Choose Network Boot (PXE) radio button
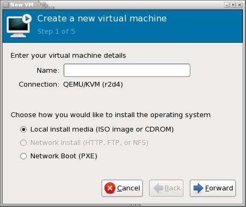Screen dimensions: 246x207 point(24,156)
